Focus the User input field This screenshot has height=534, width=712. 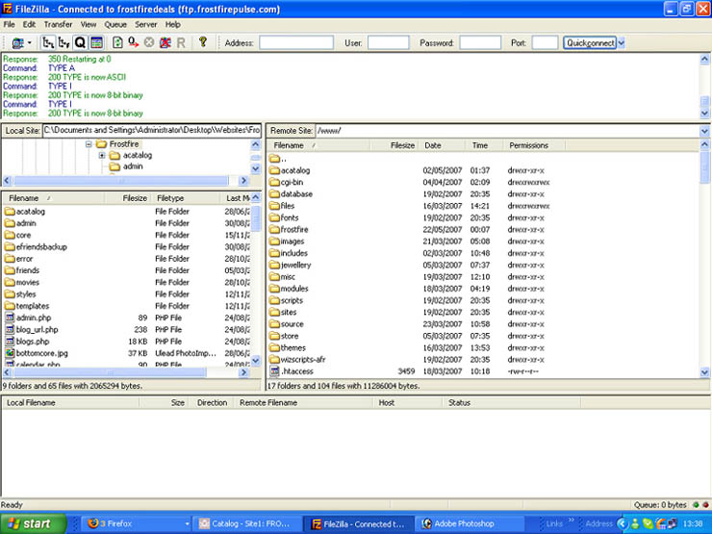389,42
